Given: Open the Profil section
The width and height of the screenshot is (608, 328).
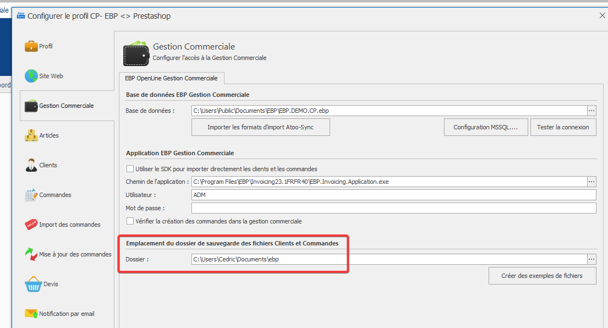Looking at the screenshot, I should point(46,46).
